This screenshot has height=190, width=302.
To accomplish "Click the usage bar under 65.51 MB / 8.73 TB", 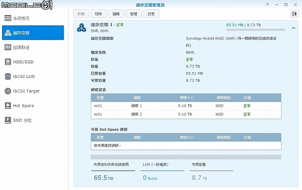I will 255,30.
